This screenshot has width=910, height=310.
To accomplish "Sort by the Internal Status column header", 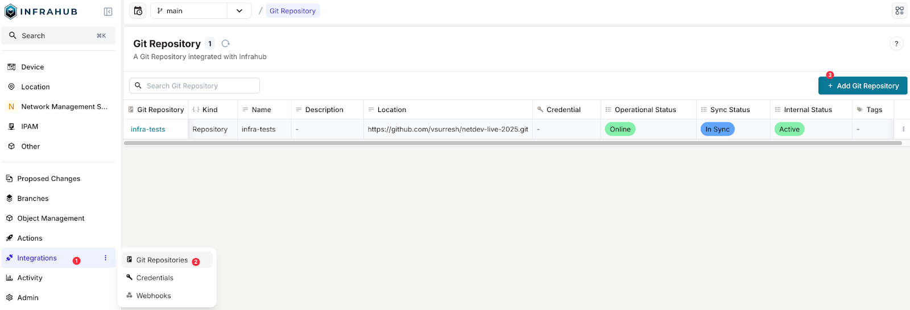I will click(x=811, y=110).
